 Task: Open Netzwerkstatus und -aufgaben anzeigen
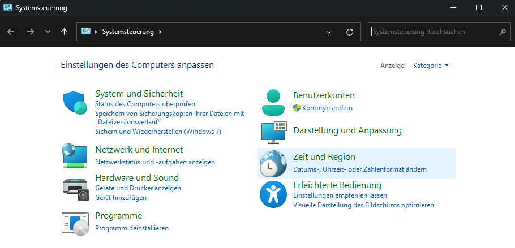pos(155,162)
